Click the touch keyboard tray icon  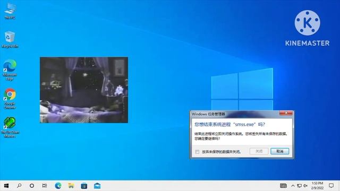click(283, 186)
